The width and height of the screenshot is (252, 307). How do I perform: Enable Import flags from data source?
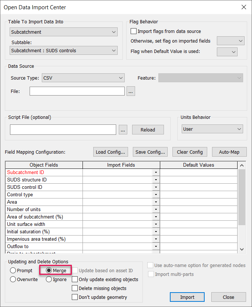[134, 31]
